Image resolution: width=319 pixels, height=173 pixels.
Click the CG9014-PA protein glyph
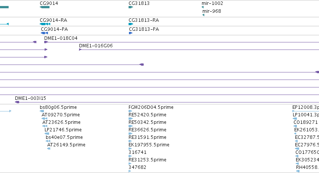[x=44, y=33]
